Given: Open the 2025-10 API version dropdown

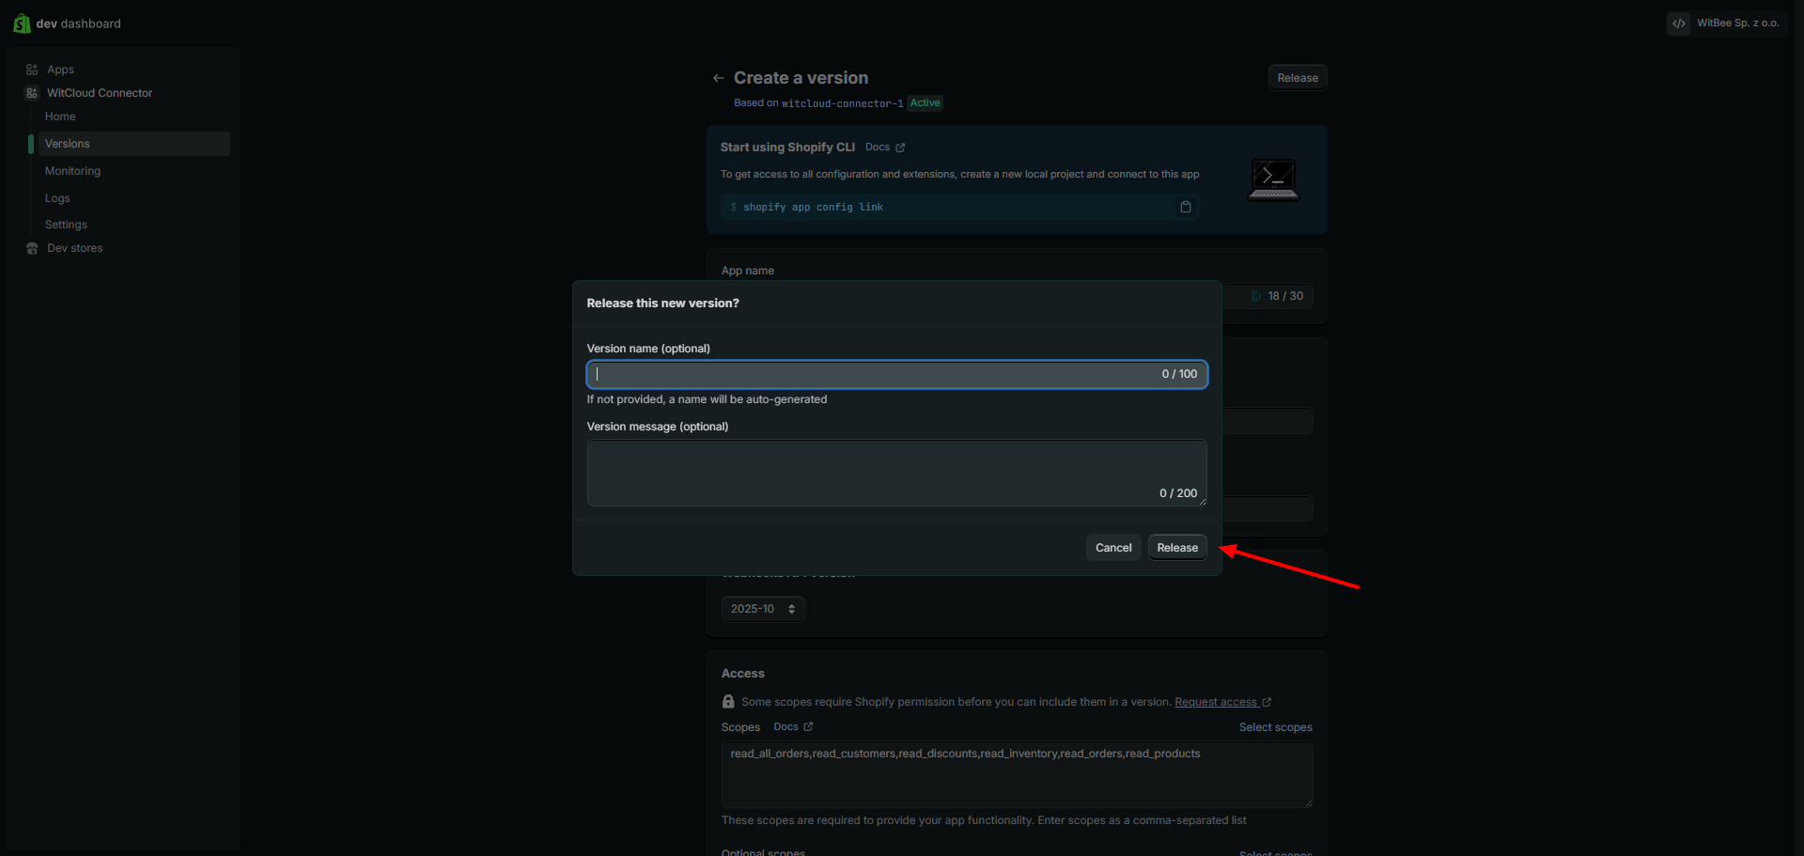Looking at the screenshot, I should pos(763,609).
